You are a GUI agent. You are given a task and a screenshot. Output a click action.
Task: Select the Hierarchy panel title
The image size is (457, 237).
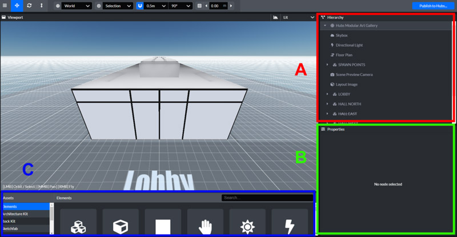click(x=335, y=18)
